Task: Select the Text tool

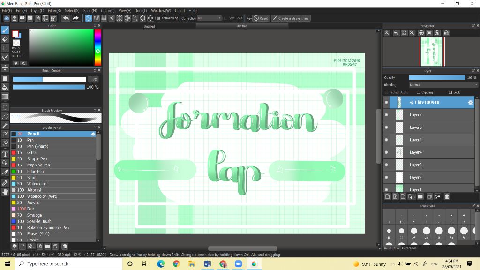Action: [5, 154]
